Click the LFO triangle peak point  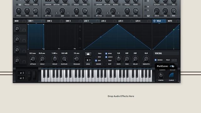point(117,24)
